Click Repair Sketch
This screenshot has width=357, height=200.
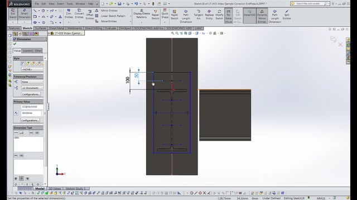click(155, 15)
